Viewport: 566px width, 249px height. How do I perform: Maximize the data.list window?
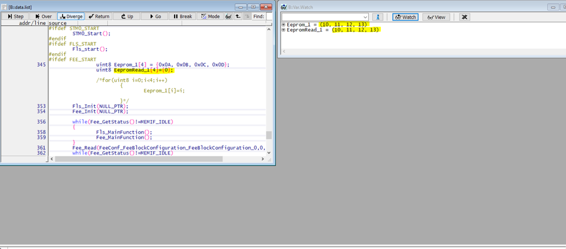point(253,7)
